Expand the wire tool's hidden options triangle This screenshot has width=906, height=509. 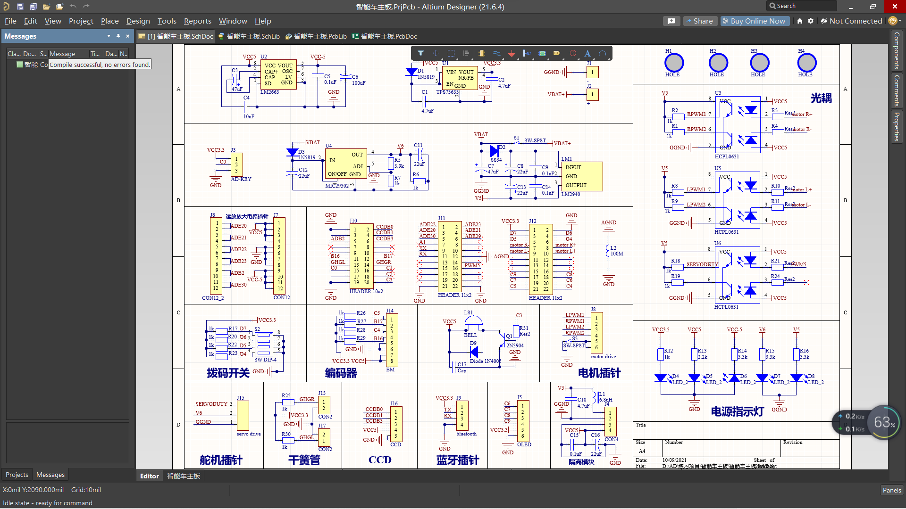pyautogui.click(x=503, y=59)
